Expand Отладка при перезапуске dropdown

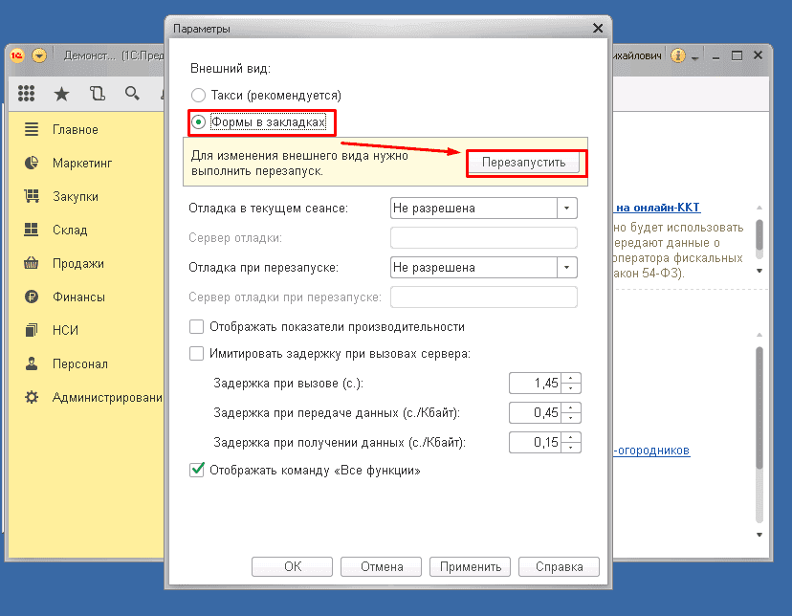tap(567, 268)
